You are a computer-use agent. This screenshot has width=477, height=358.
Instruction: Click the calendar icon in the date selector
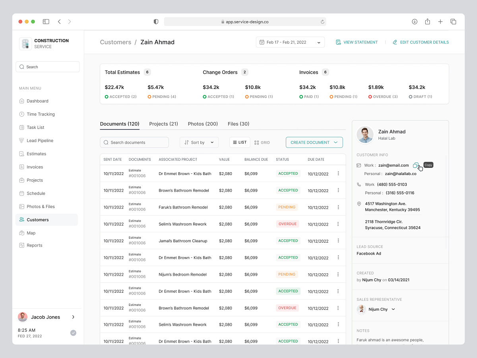click(x=262, y=42)
